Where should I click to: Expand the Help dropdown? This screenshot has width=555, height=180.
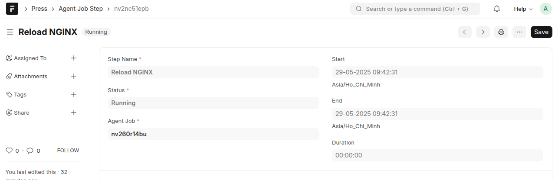[x=523, y=9]
